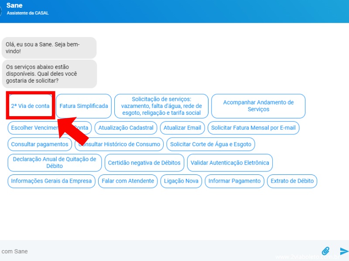Open Extrato de Débito
Screen dimensions: 349x261
click(292, 181)
